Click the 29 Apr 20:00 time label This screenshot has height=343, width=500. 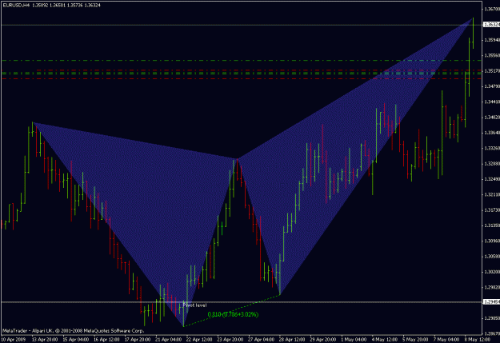[323, 340]
